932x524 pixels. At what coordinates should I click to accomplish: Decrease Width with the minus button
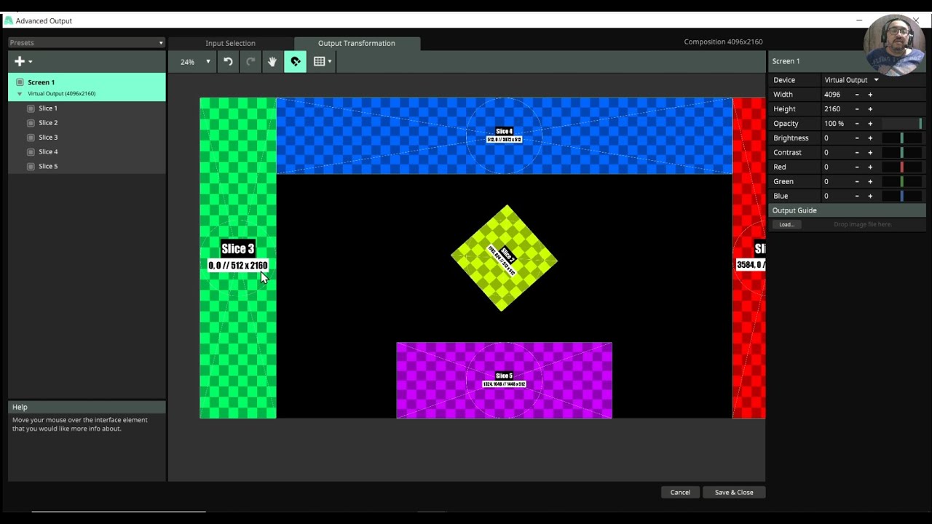857,95
